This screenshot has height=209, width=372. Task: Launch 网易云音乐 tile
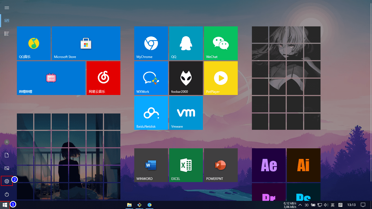click(103, 78)
